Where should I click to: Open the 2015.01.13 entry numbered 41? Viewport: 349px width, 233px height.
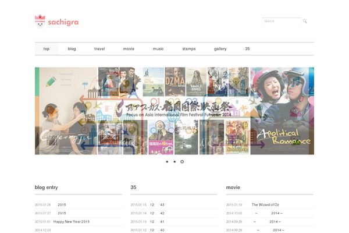pos(157,221)
